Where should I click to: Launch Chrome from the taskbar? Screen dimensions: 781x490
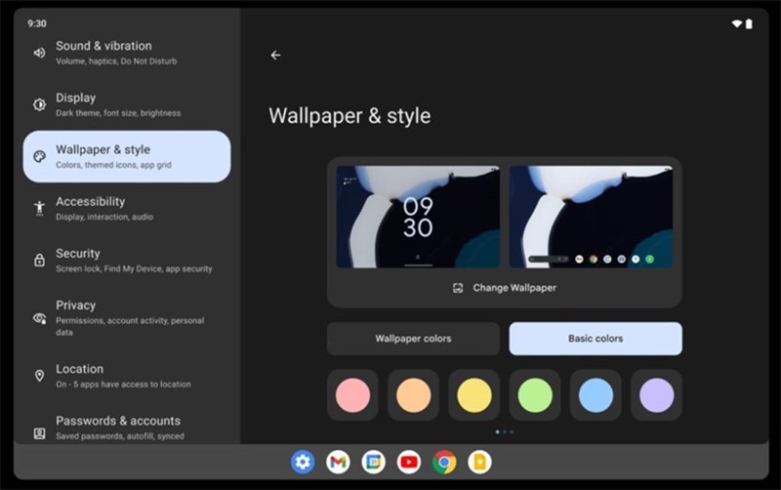click(444, 462)
